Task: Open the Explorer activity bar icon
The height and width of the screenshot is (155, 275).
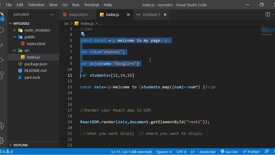Action: 2,16
